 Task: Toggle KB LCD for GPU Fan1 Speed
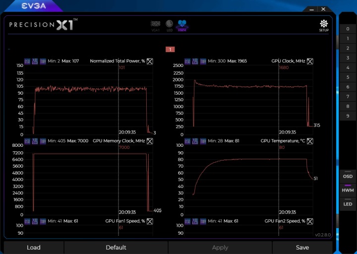35,221
